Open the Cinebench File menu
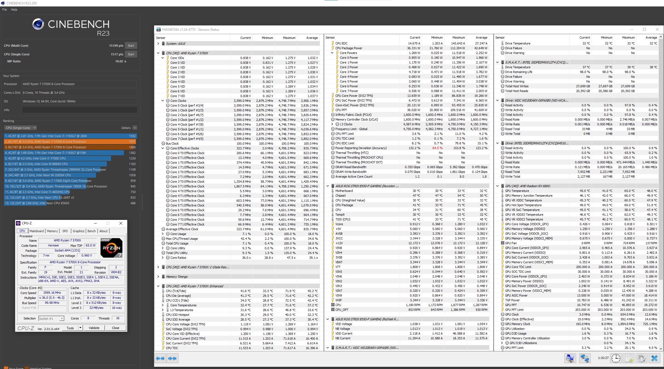The width and height of the screenshot is (664, 369). coord(4,10)
